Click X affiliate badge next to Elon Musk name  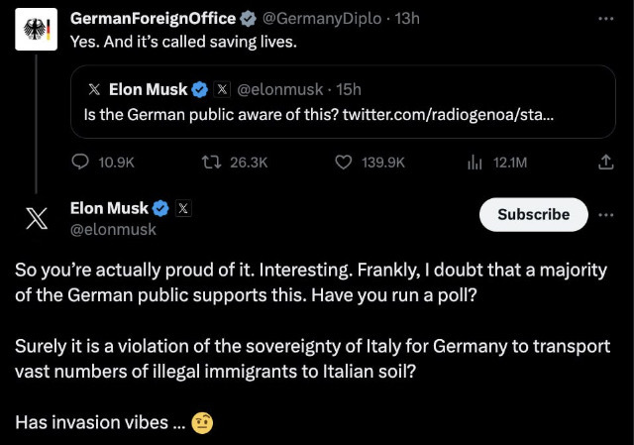pyautogui.click(x=183, y=208)
